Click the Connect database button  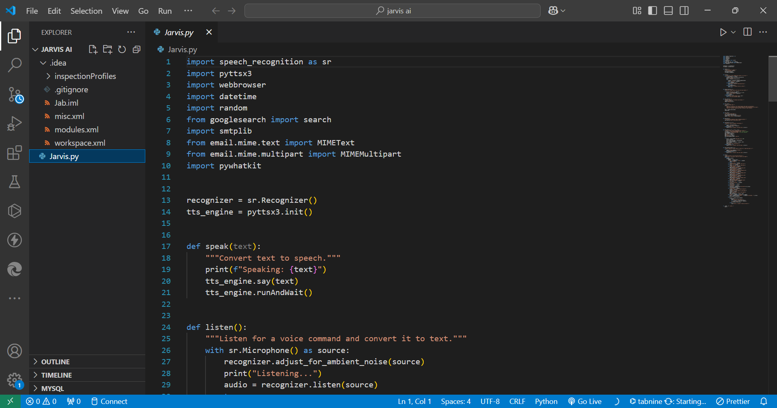(x=109, y=402)
